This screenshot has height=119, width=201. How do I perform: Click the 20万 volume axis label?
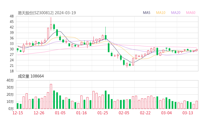tap(10, 95)
